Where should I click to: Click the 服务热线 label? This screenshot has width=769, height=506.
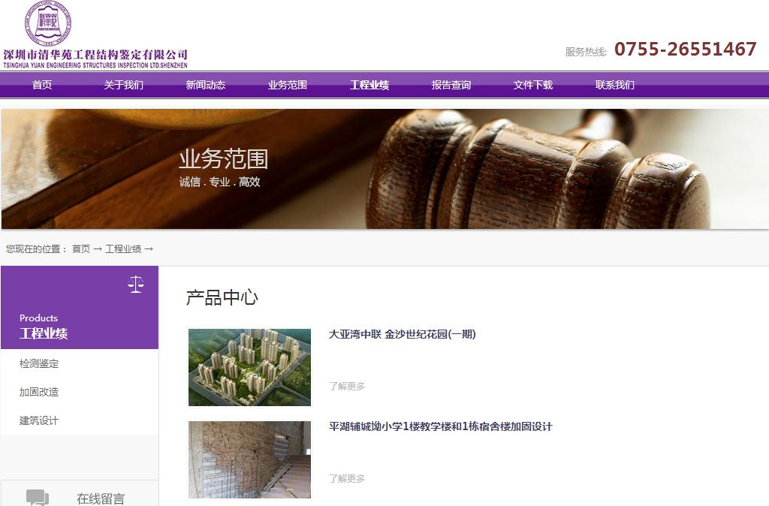[586, 52]
